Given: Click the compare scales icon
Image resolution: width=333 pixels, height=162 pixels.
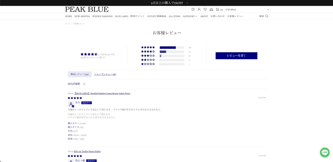Looking at the screenshot, I should pyautogui.click(x=211, y=9).
